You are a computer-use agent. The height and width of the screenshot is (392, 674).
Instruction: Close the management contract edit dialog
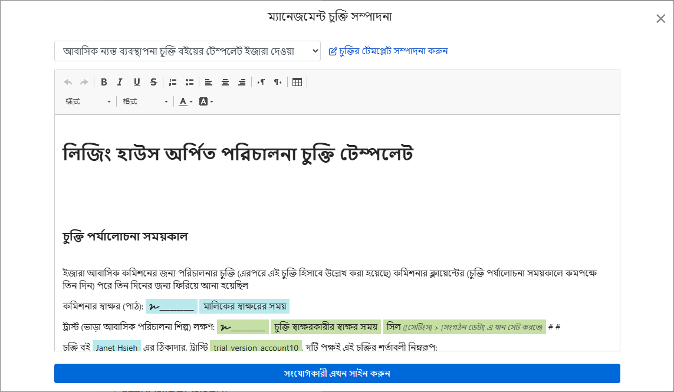tap(660, 18)
